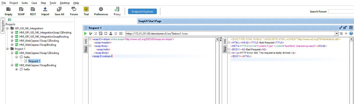Expand HM_GPI_IUS_NK_IntegrationSoap12Binding tree node

[x=12, y=32]
